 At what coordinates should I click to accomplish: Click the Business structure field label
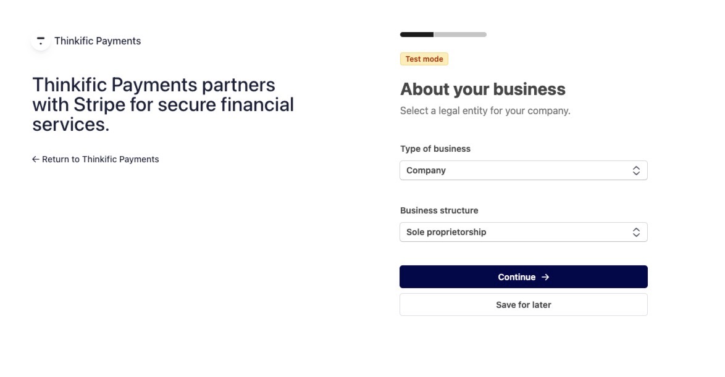point(439,210)
